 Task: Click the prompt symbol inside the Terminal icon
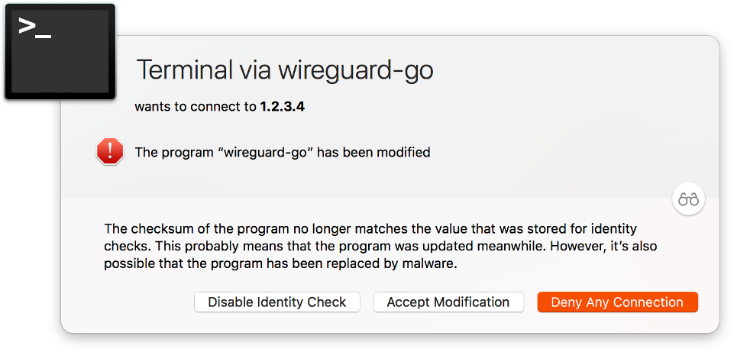(34, 27)
